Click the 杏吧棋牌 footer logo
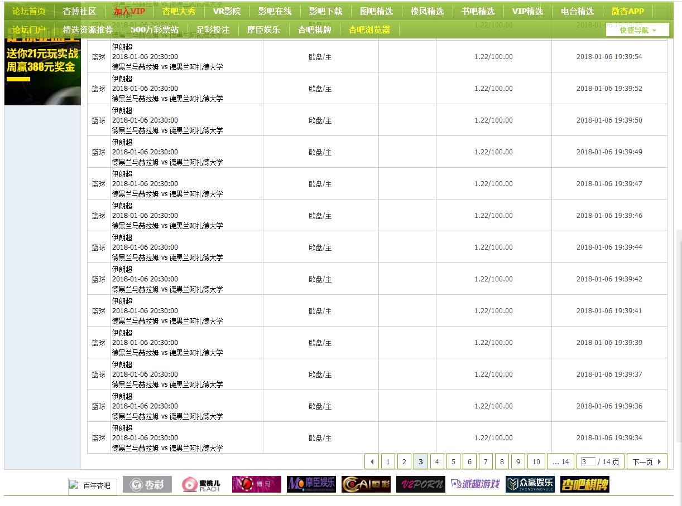682x506 pixels. coord(585,485)
